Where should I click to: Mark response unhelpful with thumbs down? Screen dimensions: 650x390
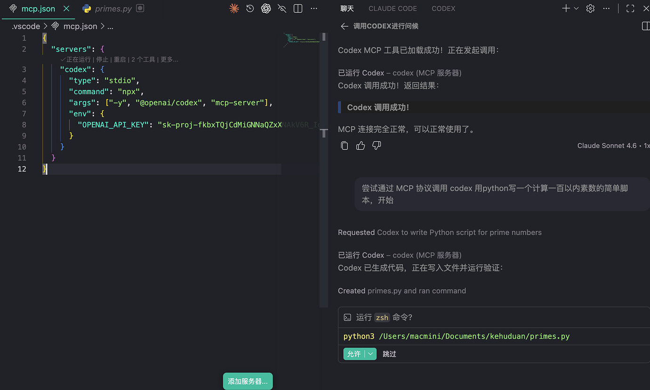[376, 146]
